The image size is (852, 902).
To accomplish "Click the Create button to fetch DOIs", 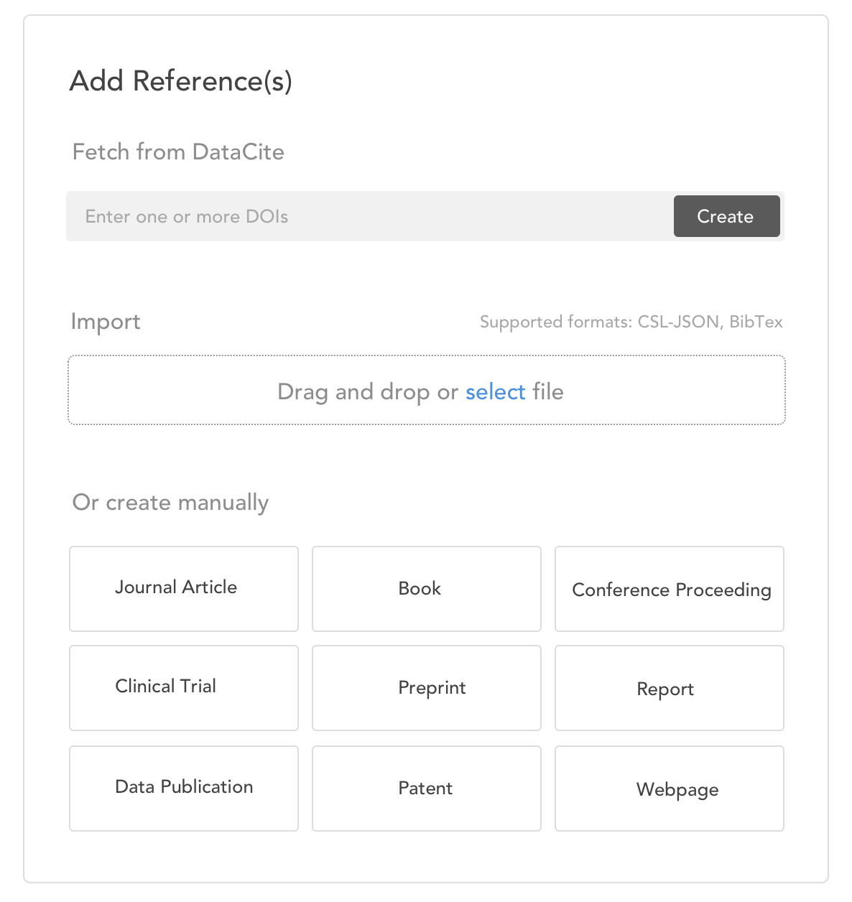I will [x=726, y=216].
